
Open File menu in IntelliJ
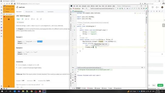pos(74,6)
